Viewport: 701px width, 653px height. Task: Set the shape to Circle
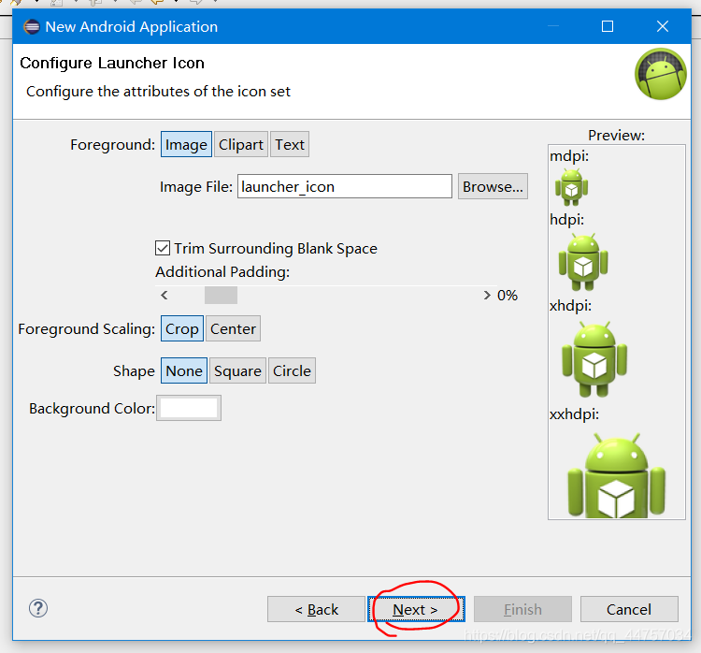point(292,370)
